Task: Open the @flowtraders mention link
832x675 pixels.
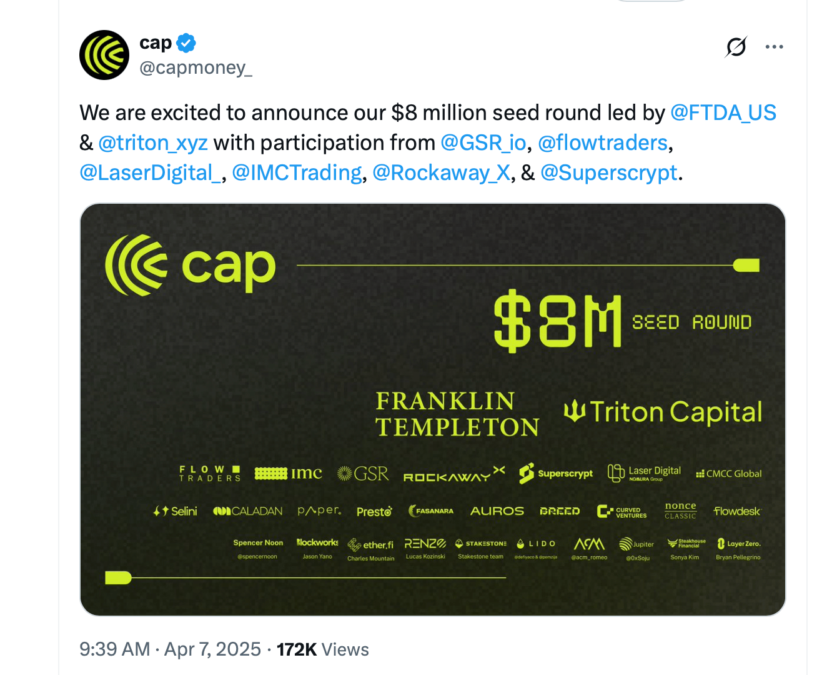Action: [x=603, y=143]
